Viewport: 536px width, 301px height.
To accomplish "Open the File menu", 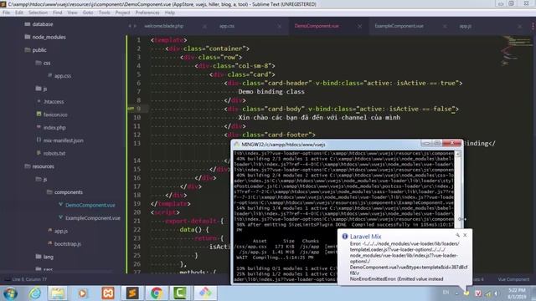I will point(6,13).
